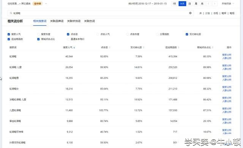This screenshot has height=148, width=243.
Task: Switch to the 关联品牌词 tab
Action: point(57,21)
